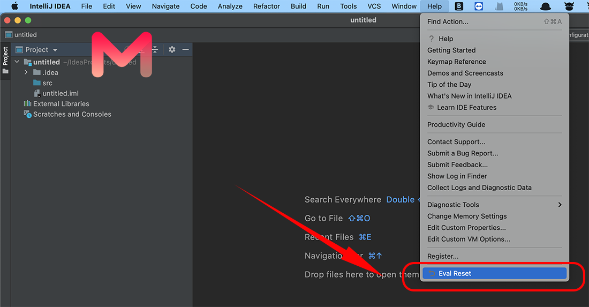The image size is (589, 307).
Task: Click the External Libraries icon
Action: pyautogui.click(x=27, y=104)
